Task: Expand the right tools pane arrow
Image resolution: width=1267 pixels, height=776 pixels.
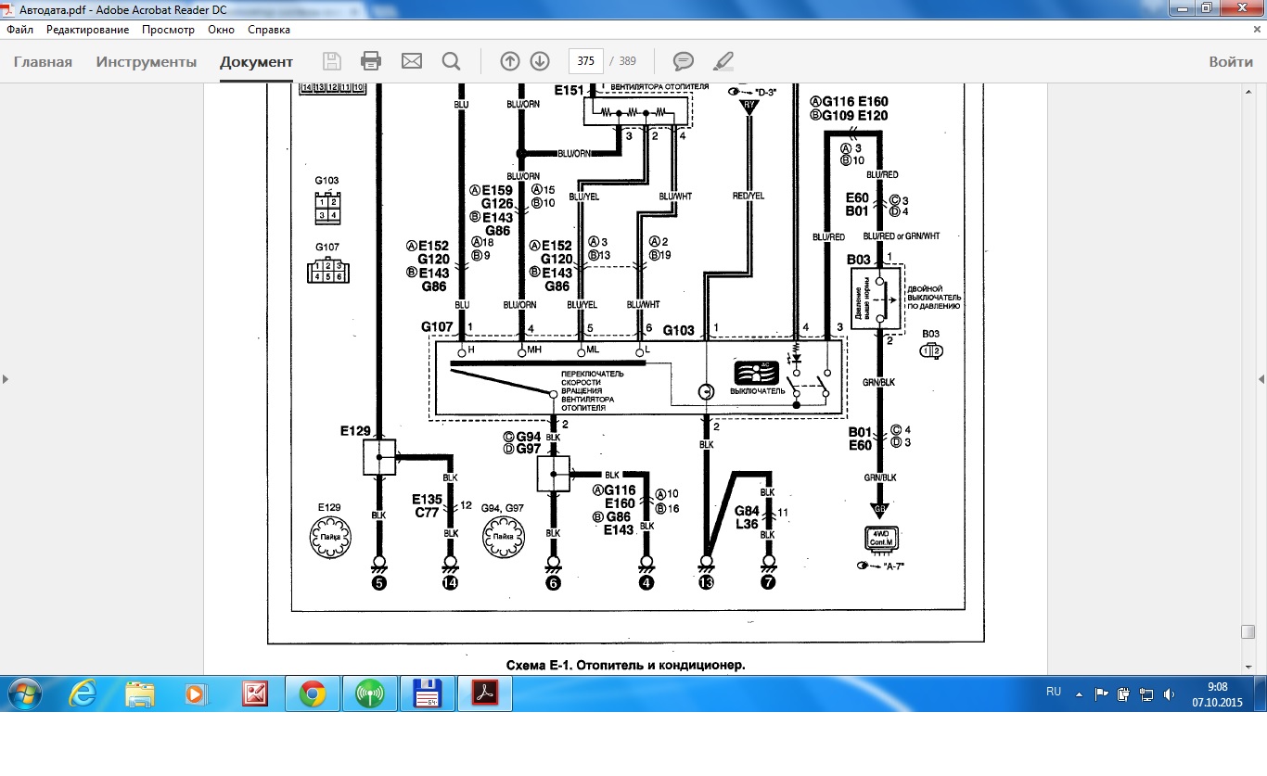Action: pos(1261,379)
